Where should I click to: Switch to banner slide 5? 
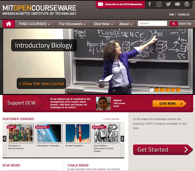[x=173, y=89]
